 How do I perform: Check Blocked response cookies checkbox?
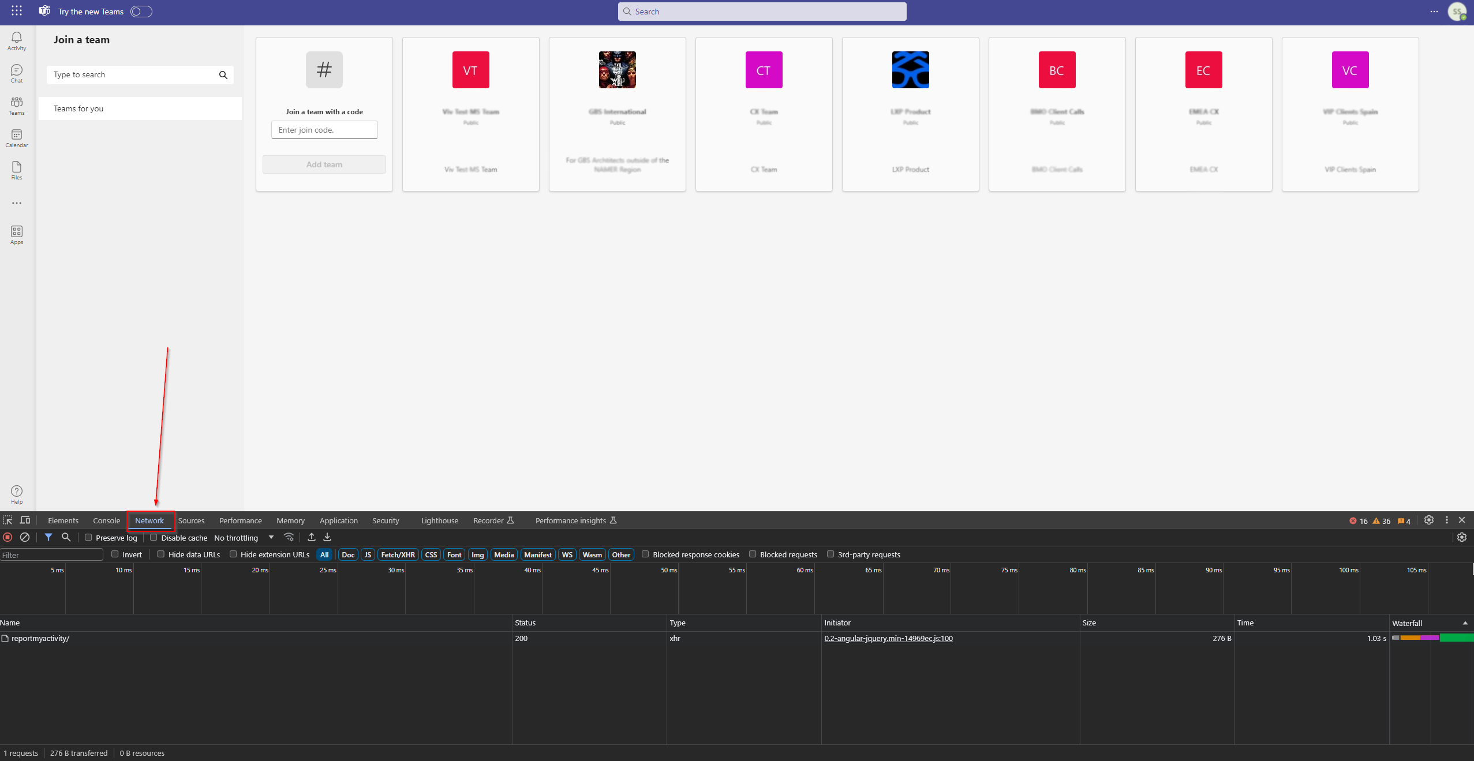tap(645, 554)
